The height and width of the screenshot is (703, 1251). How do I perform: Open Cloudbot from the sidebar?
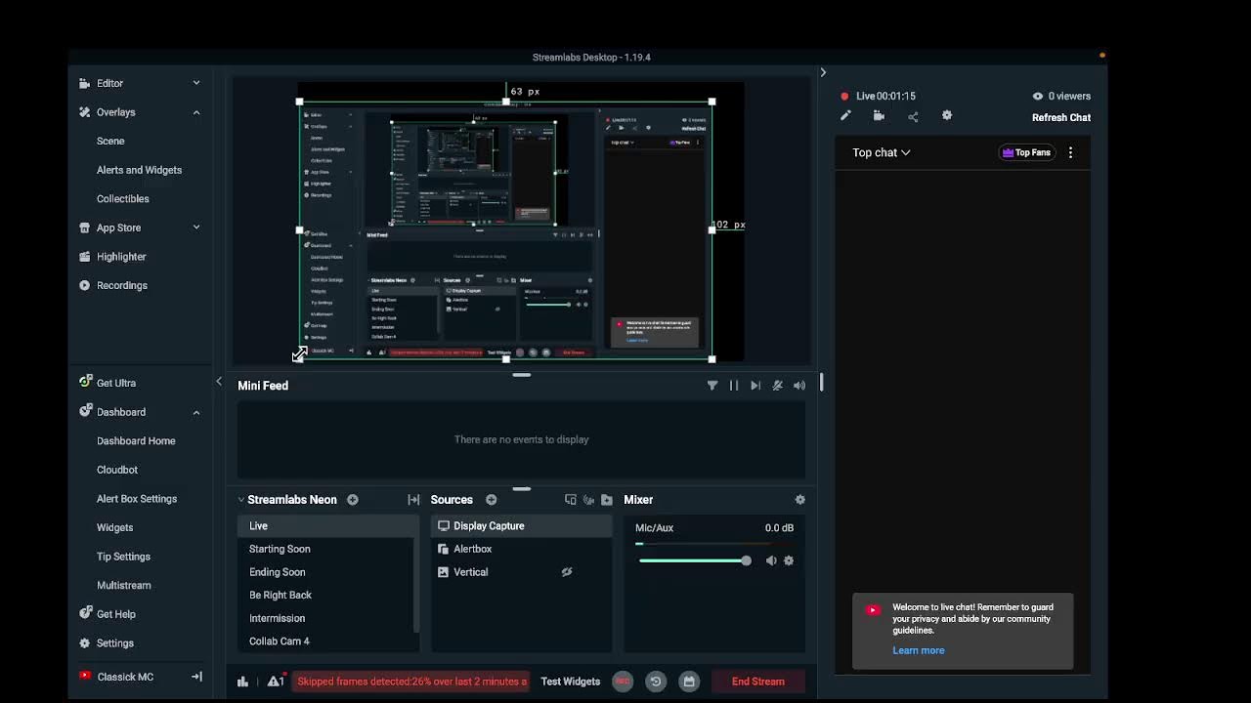pos(117,470)
